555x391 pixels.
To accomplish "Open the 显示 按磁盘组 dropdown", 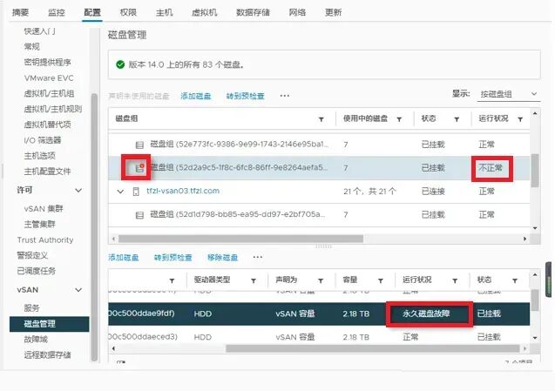I will [509, 94].
